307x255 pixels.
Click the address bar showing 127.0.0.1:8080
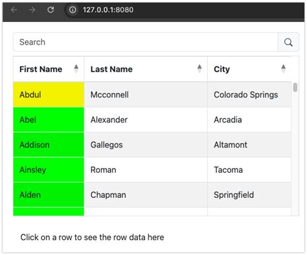108,10
